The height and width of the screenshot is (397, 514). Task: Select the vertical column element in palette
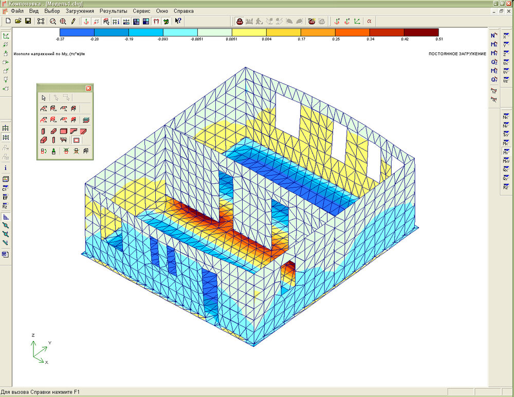coord(43,131)
